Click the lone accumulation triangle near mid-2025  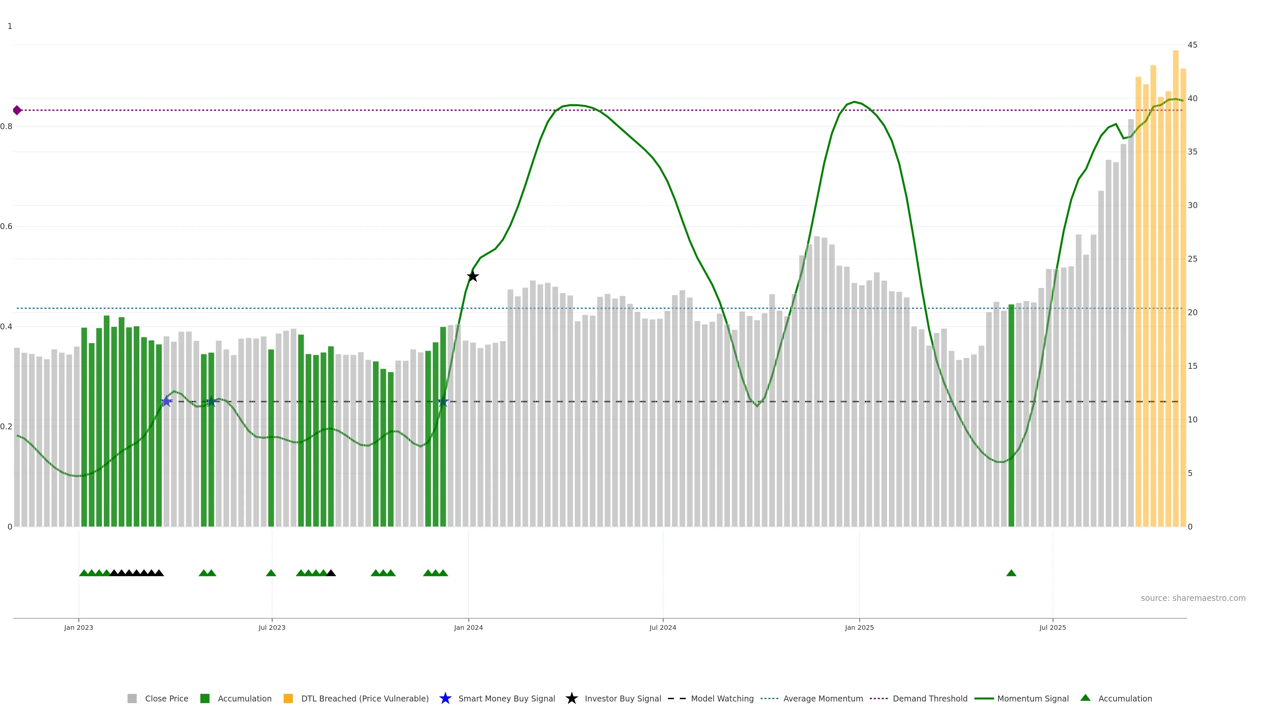tap(1011, 573)
